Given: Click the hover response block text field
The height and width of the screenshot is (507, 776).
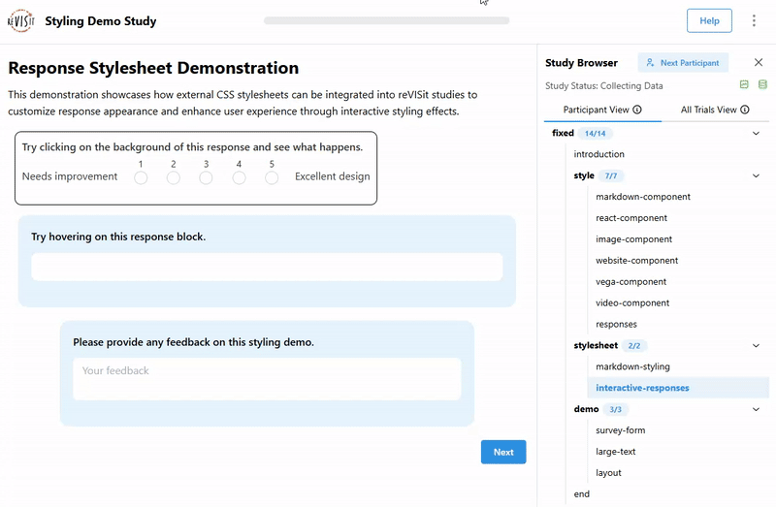Looking at the screenshot, I should (x=267, y=268).
